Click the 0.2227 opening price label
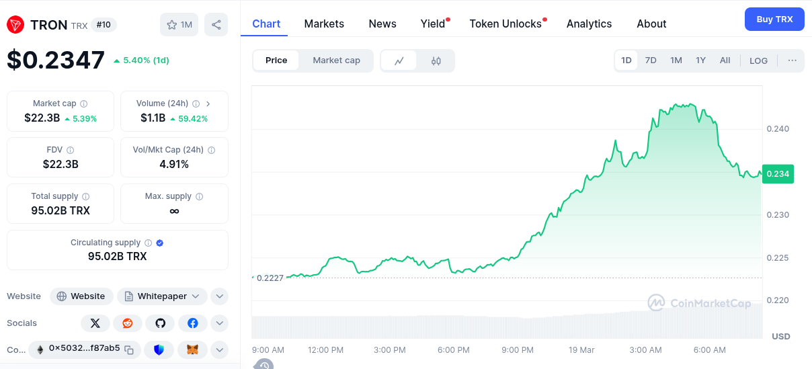 (270, 277)
